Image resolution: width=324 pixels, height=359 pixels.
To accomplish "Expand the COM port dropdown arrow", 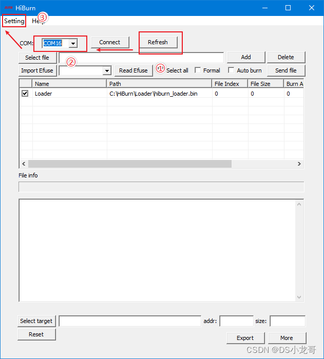I will [73, 43].
